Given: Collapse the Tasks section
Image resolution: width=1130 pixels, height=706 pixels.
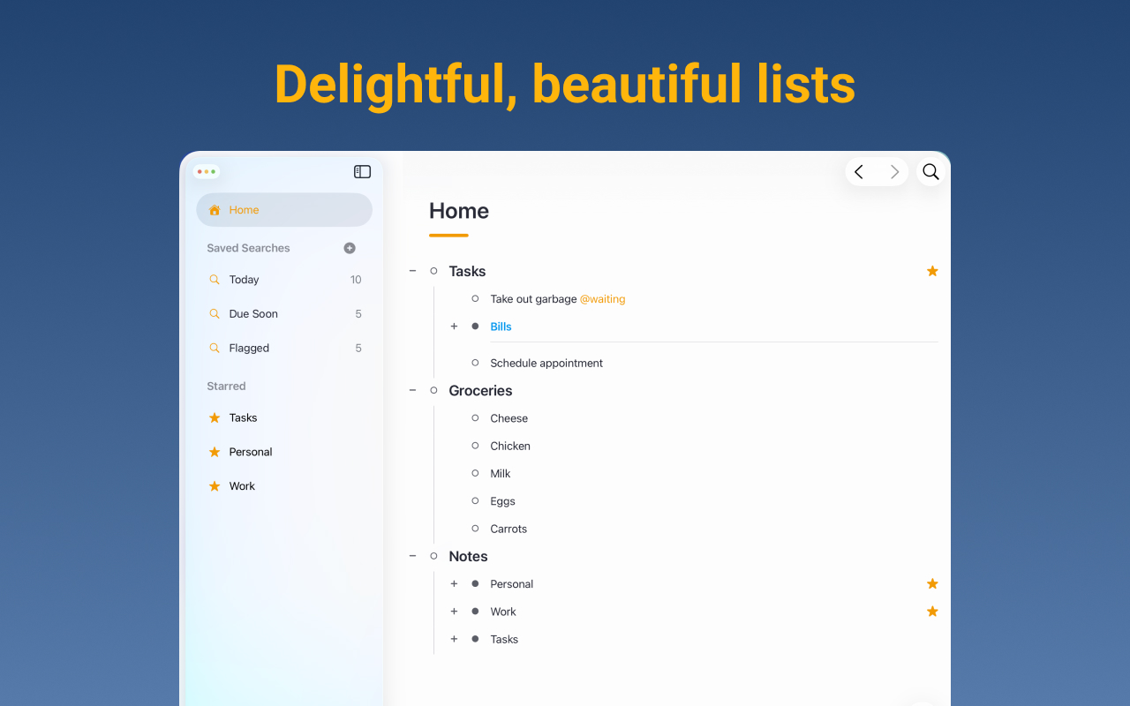Looking at the screenshot, I should [412, 271].
